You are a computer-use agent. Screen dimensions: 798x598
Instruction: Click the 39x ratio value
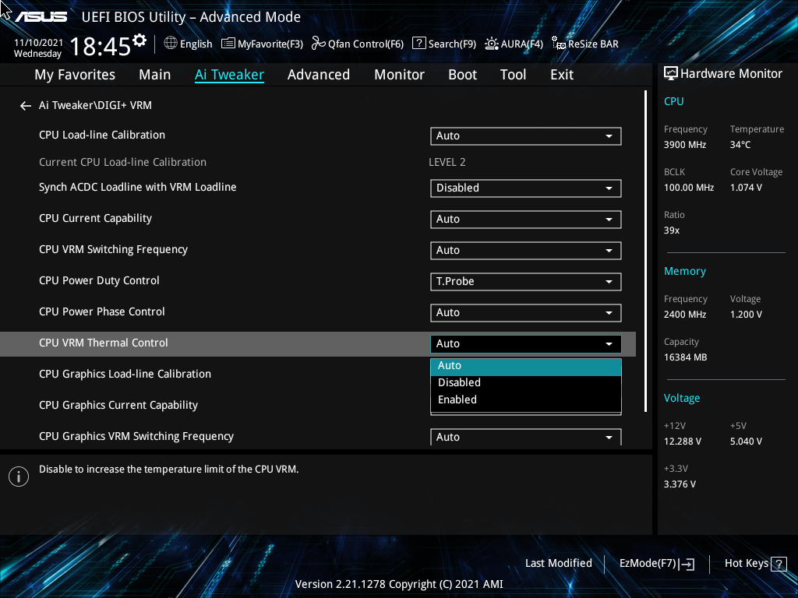[671, 230]
